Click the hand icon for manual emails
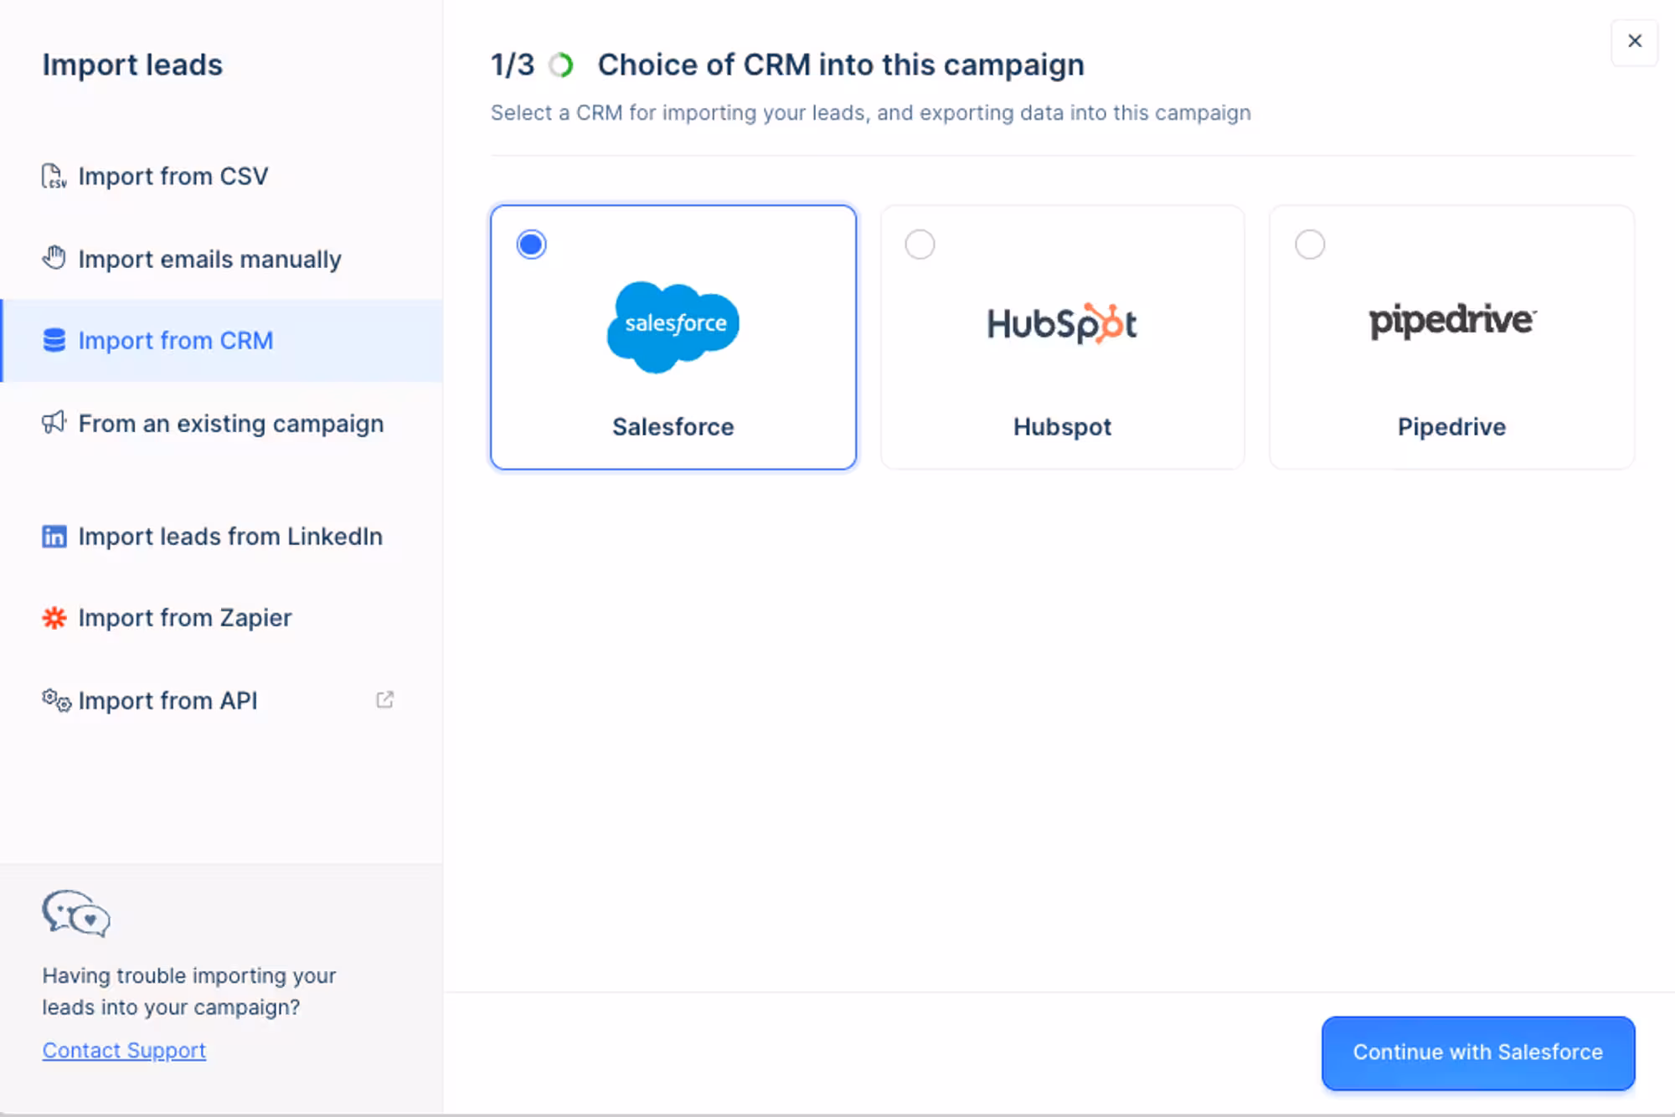The image size is (1675, 1117). coord(54,258)
